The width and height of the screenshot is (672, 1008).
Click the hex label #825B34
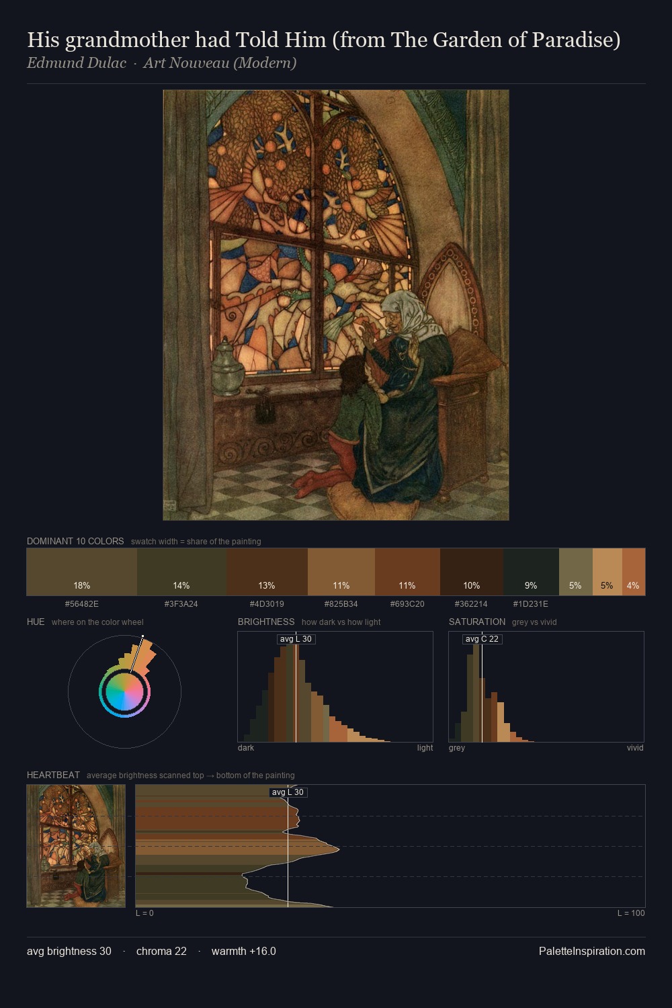[341, 604]
